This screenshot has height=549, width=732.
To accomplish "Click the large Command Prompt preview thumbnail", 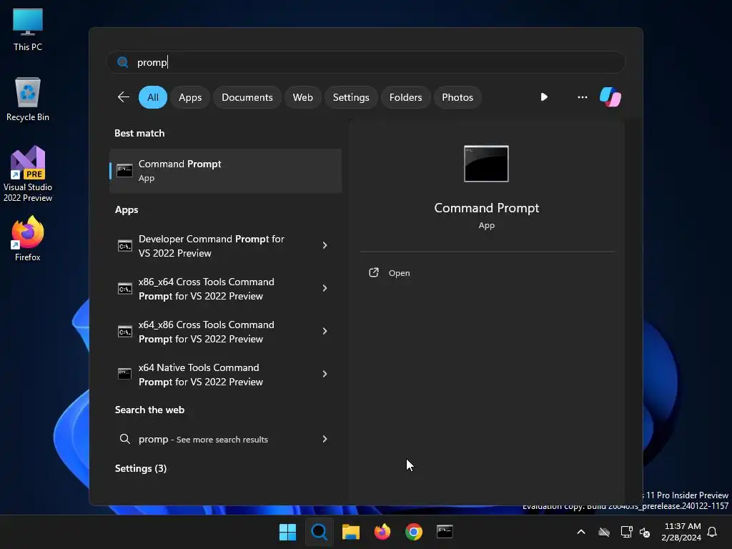I will (486, 164).
